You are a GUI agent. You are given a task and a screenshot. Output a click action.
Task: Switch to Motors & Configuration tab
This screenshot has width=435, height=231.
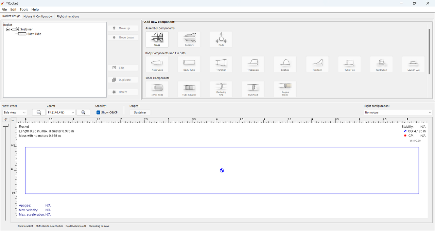click(x=38, y=16)
